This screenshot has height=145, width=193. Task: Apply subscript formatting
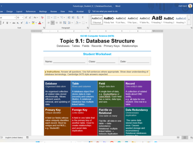(18, 23)
